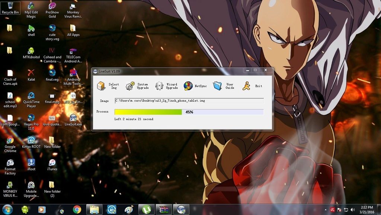Click the LiveSuit globe taskbar button
The image size is (381, 215).
click(x=181, y=209)
